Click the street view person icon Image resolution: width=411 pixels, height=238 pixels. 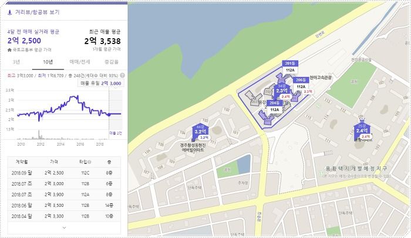(10, 12)
